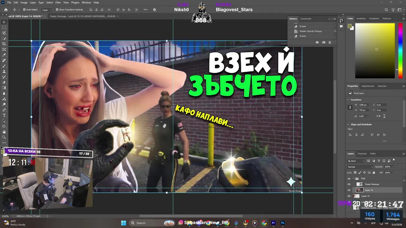Viewport: 406px width, 228px height.
Task: Click the lock all layer icon
Action: coord(374,173)
